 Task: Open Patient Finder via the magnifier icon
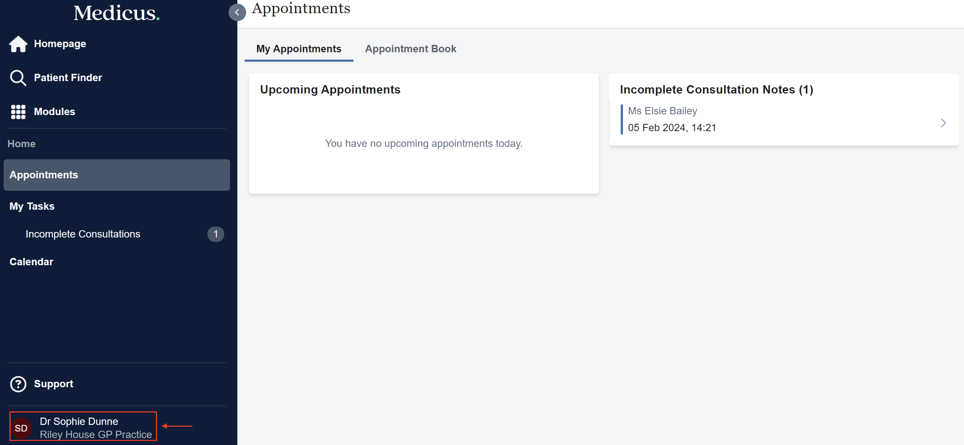click(18, 77)
